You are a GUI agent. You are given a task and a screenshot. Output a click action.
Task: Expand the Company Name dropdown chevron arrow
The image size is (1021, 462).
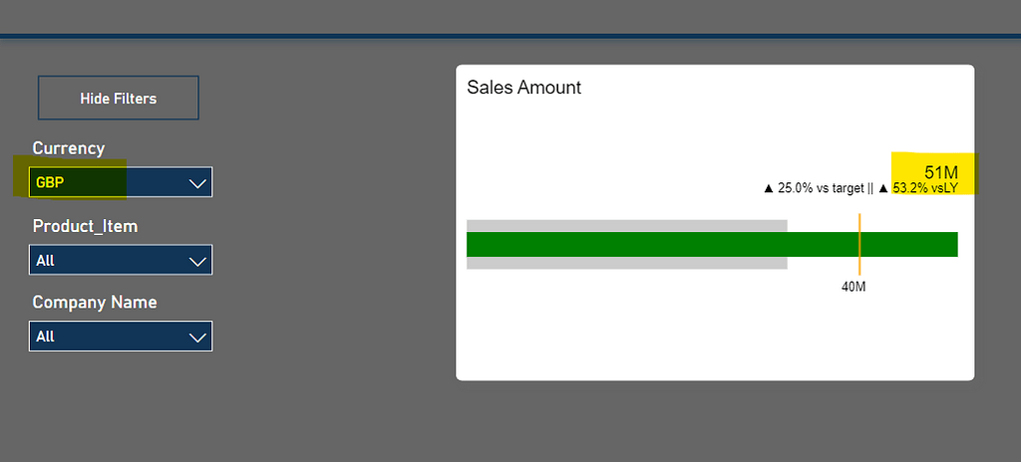[x=197, y=338]
